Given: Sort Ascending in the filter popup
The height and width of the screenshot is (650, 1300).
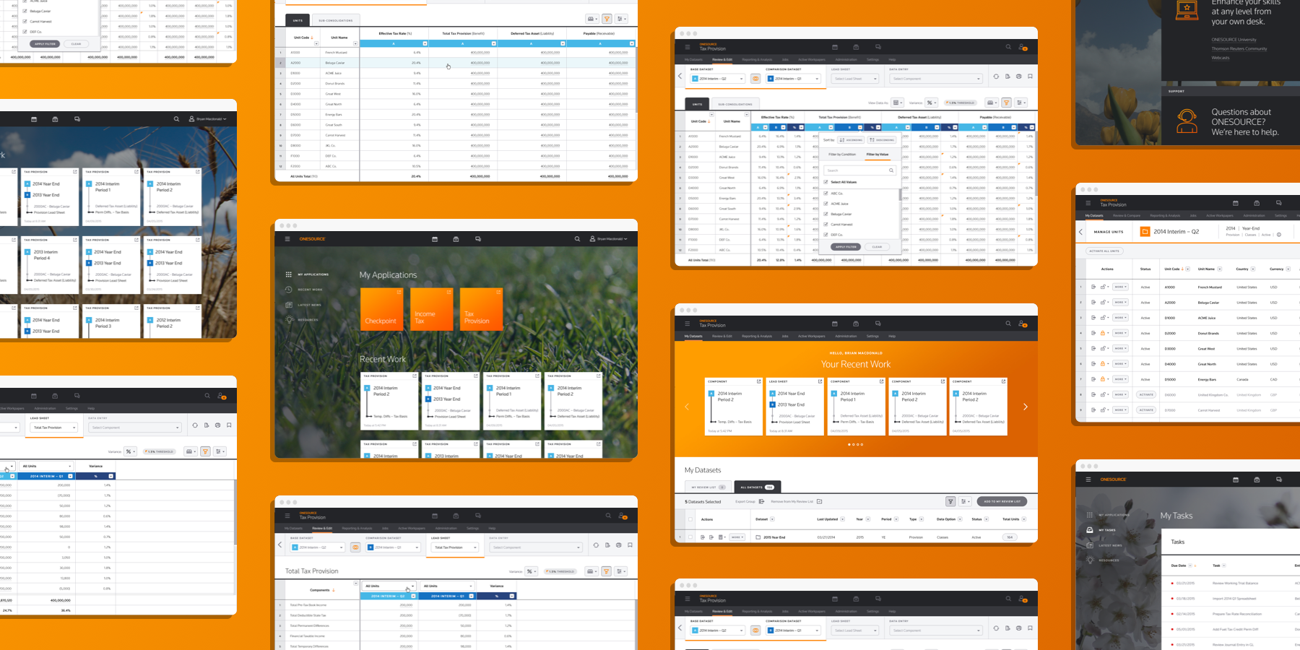Looking at the screenshot, I should coord(851,140).
